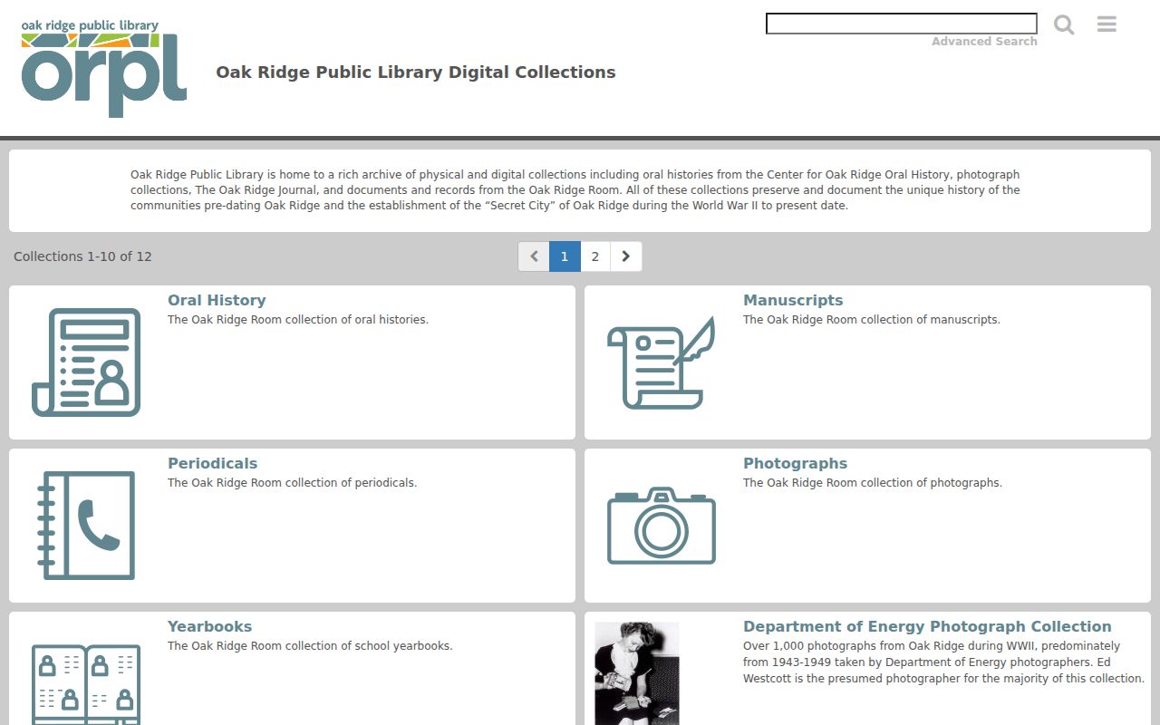This screenshot has height=725, width=1160.
Task: Go to previous page arrow
Action: coord(534,256)
